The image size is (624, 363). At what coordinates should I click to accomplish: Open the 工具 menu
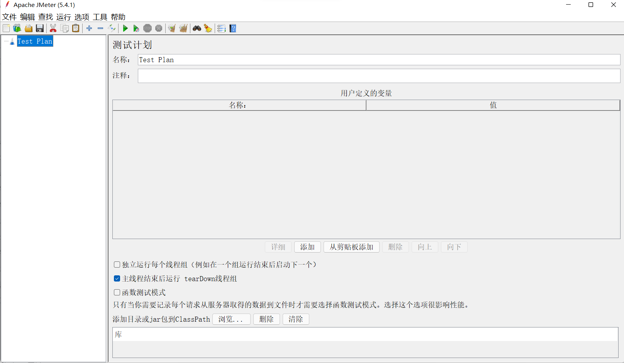pyautogui.click(x=100, y=17)
